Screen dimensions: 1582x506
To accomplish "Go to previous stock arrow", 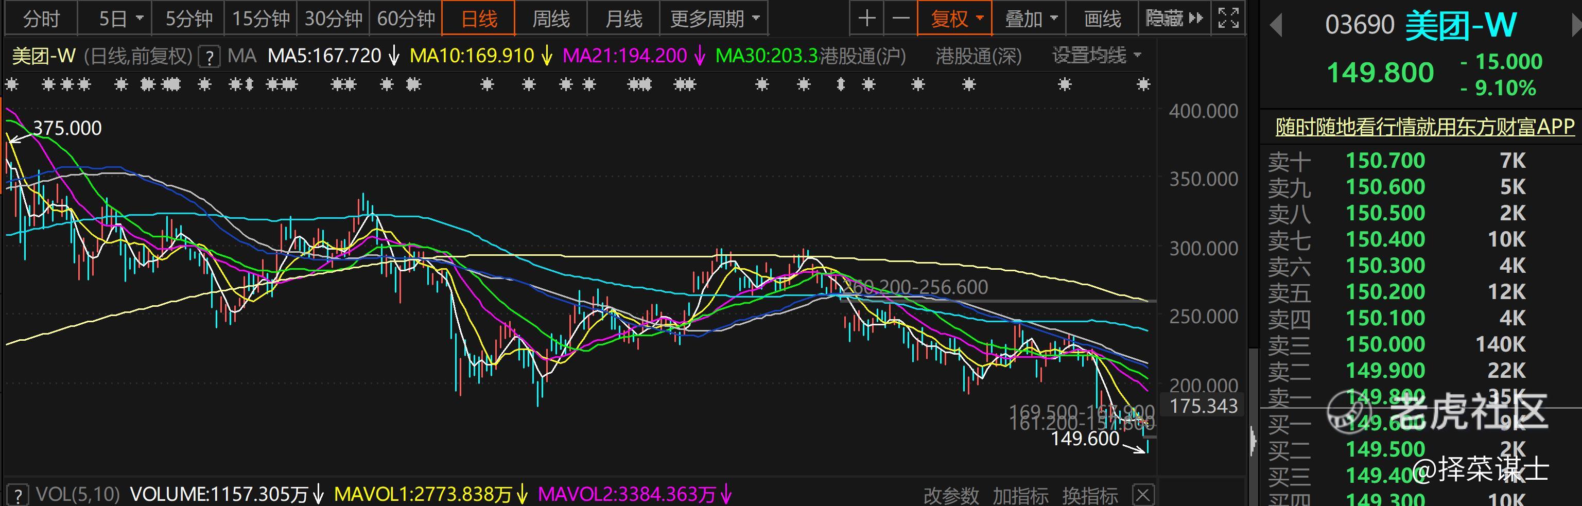I will [x=1276, y=26].
